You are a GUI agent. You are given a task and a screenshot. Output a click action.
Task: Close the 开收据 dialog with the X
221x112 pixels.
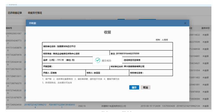[x=185, y=23]
